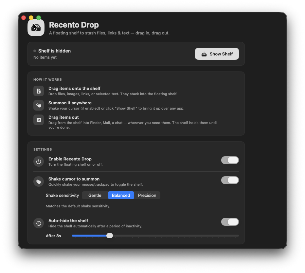Click the 'SETTINGS' heading
Screen dimensions: 305x273
pyautogui.click(x=43, y=149)
